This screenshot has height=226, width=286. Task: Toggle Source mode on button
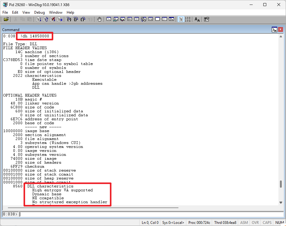pos(181,19)
